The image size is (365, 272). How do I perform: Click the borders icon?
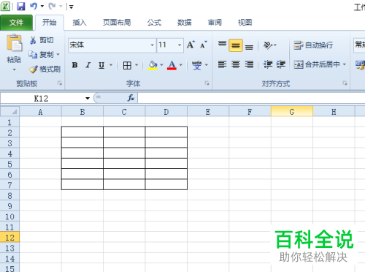coord(127,65)
